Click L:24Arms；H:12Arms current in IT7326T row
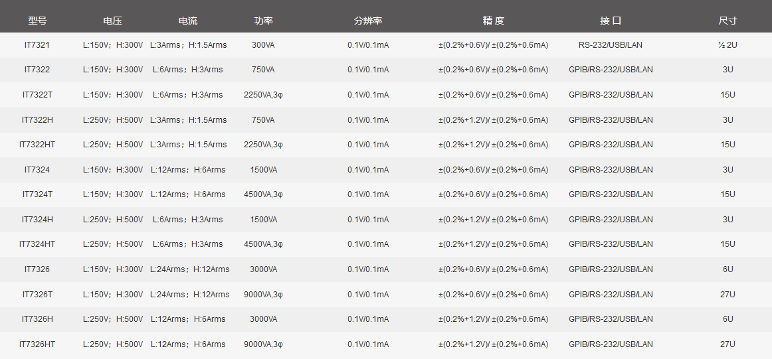Screen dimensions: 772x359 189,295
